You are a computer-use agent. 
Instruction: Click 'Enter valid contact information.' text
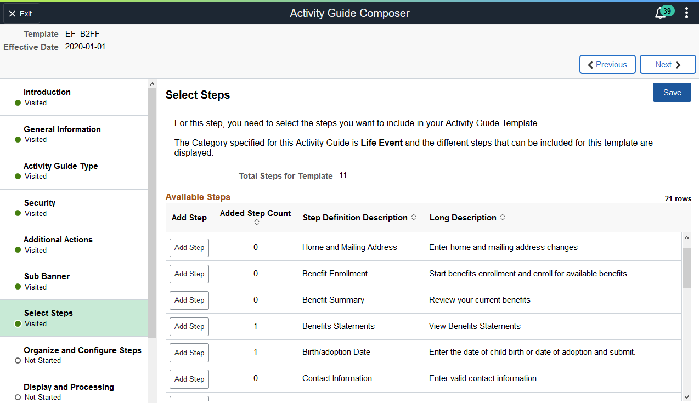[483, 378]
